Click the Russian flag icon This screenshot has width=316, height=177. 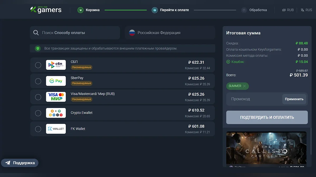[x=132, y=33]
